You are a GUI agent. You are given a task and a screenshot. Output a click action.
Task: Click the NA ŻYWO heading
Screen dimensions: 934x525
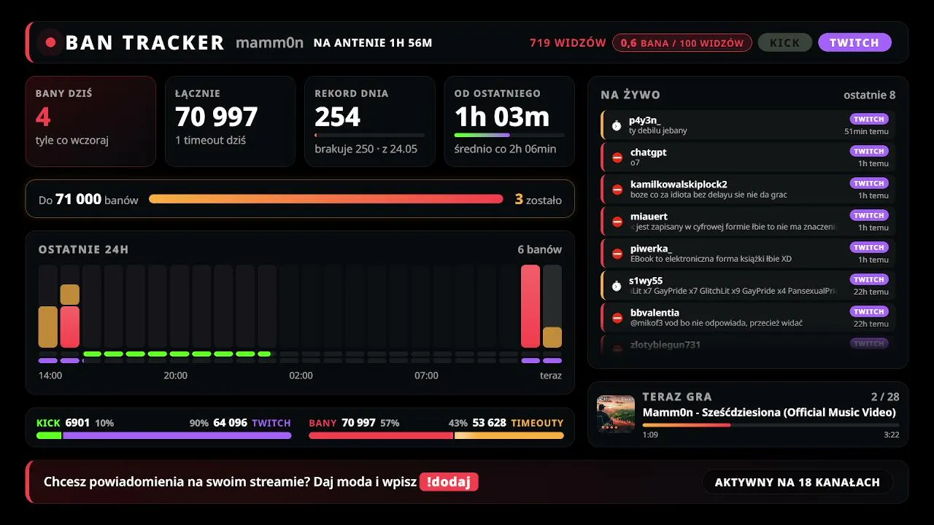(x=630, y=95)
